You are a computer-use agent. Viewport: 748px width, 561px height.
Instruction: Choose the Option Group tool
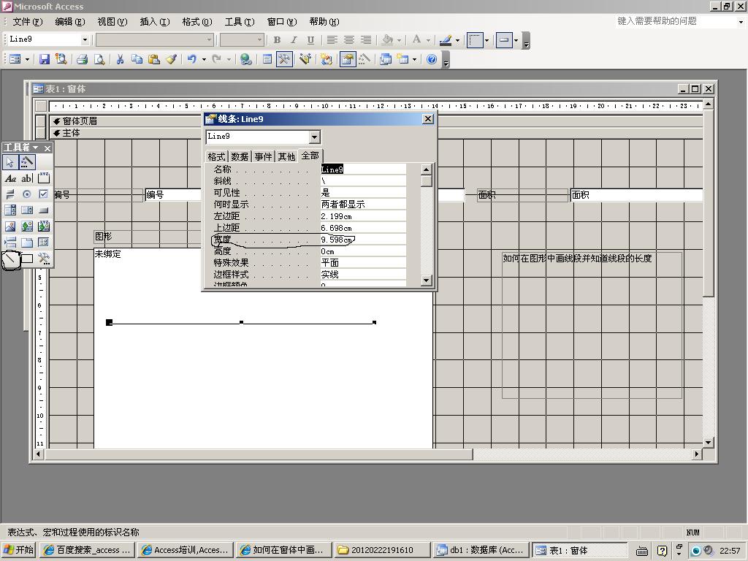tap(43, 178)
